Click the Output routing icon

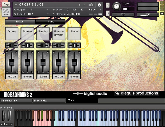click(15, 10)
